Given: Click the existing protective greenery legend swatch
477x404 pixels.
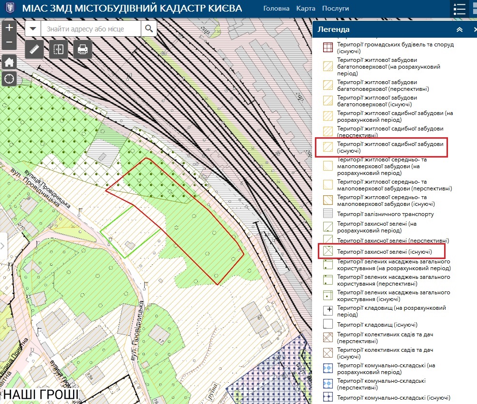Looking at the screenshot, I should pos(328,251).
